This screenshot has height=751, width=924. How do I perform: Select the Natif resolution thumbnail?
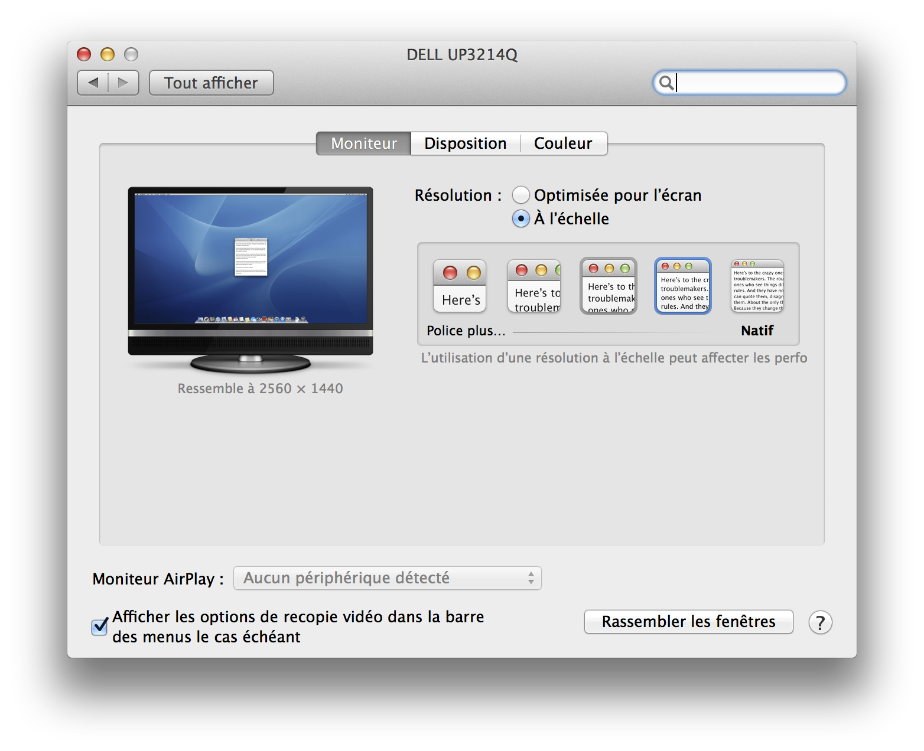pyautogui.click(x=757, y=286)
